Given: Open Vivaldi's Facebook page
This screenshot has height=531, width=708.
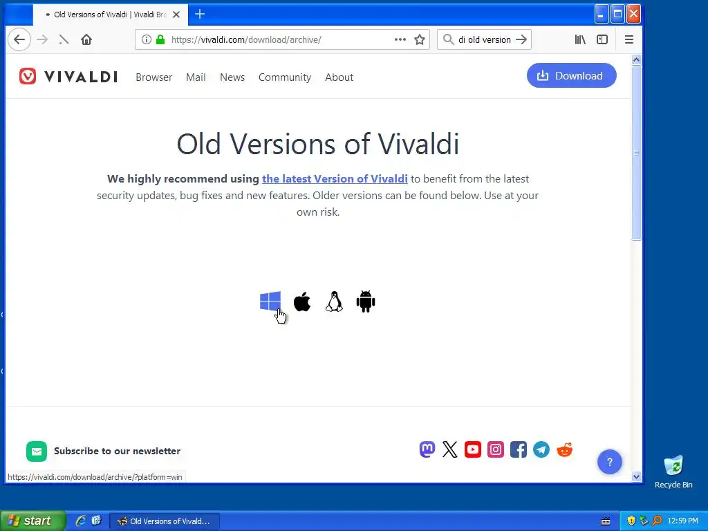Looking at the screenshot, I should [x=519, y=449].
